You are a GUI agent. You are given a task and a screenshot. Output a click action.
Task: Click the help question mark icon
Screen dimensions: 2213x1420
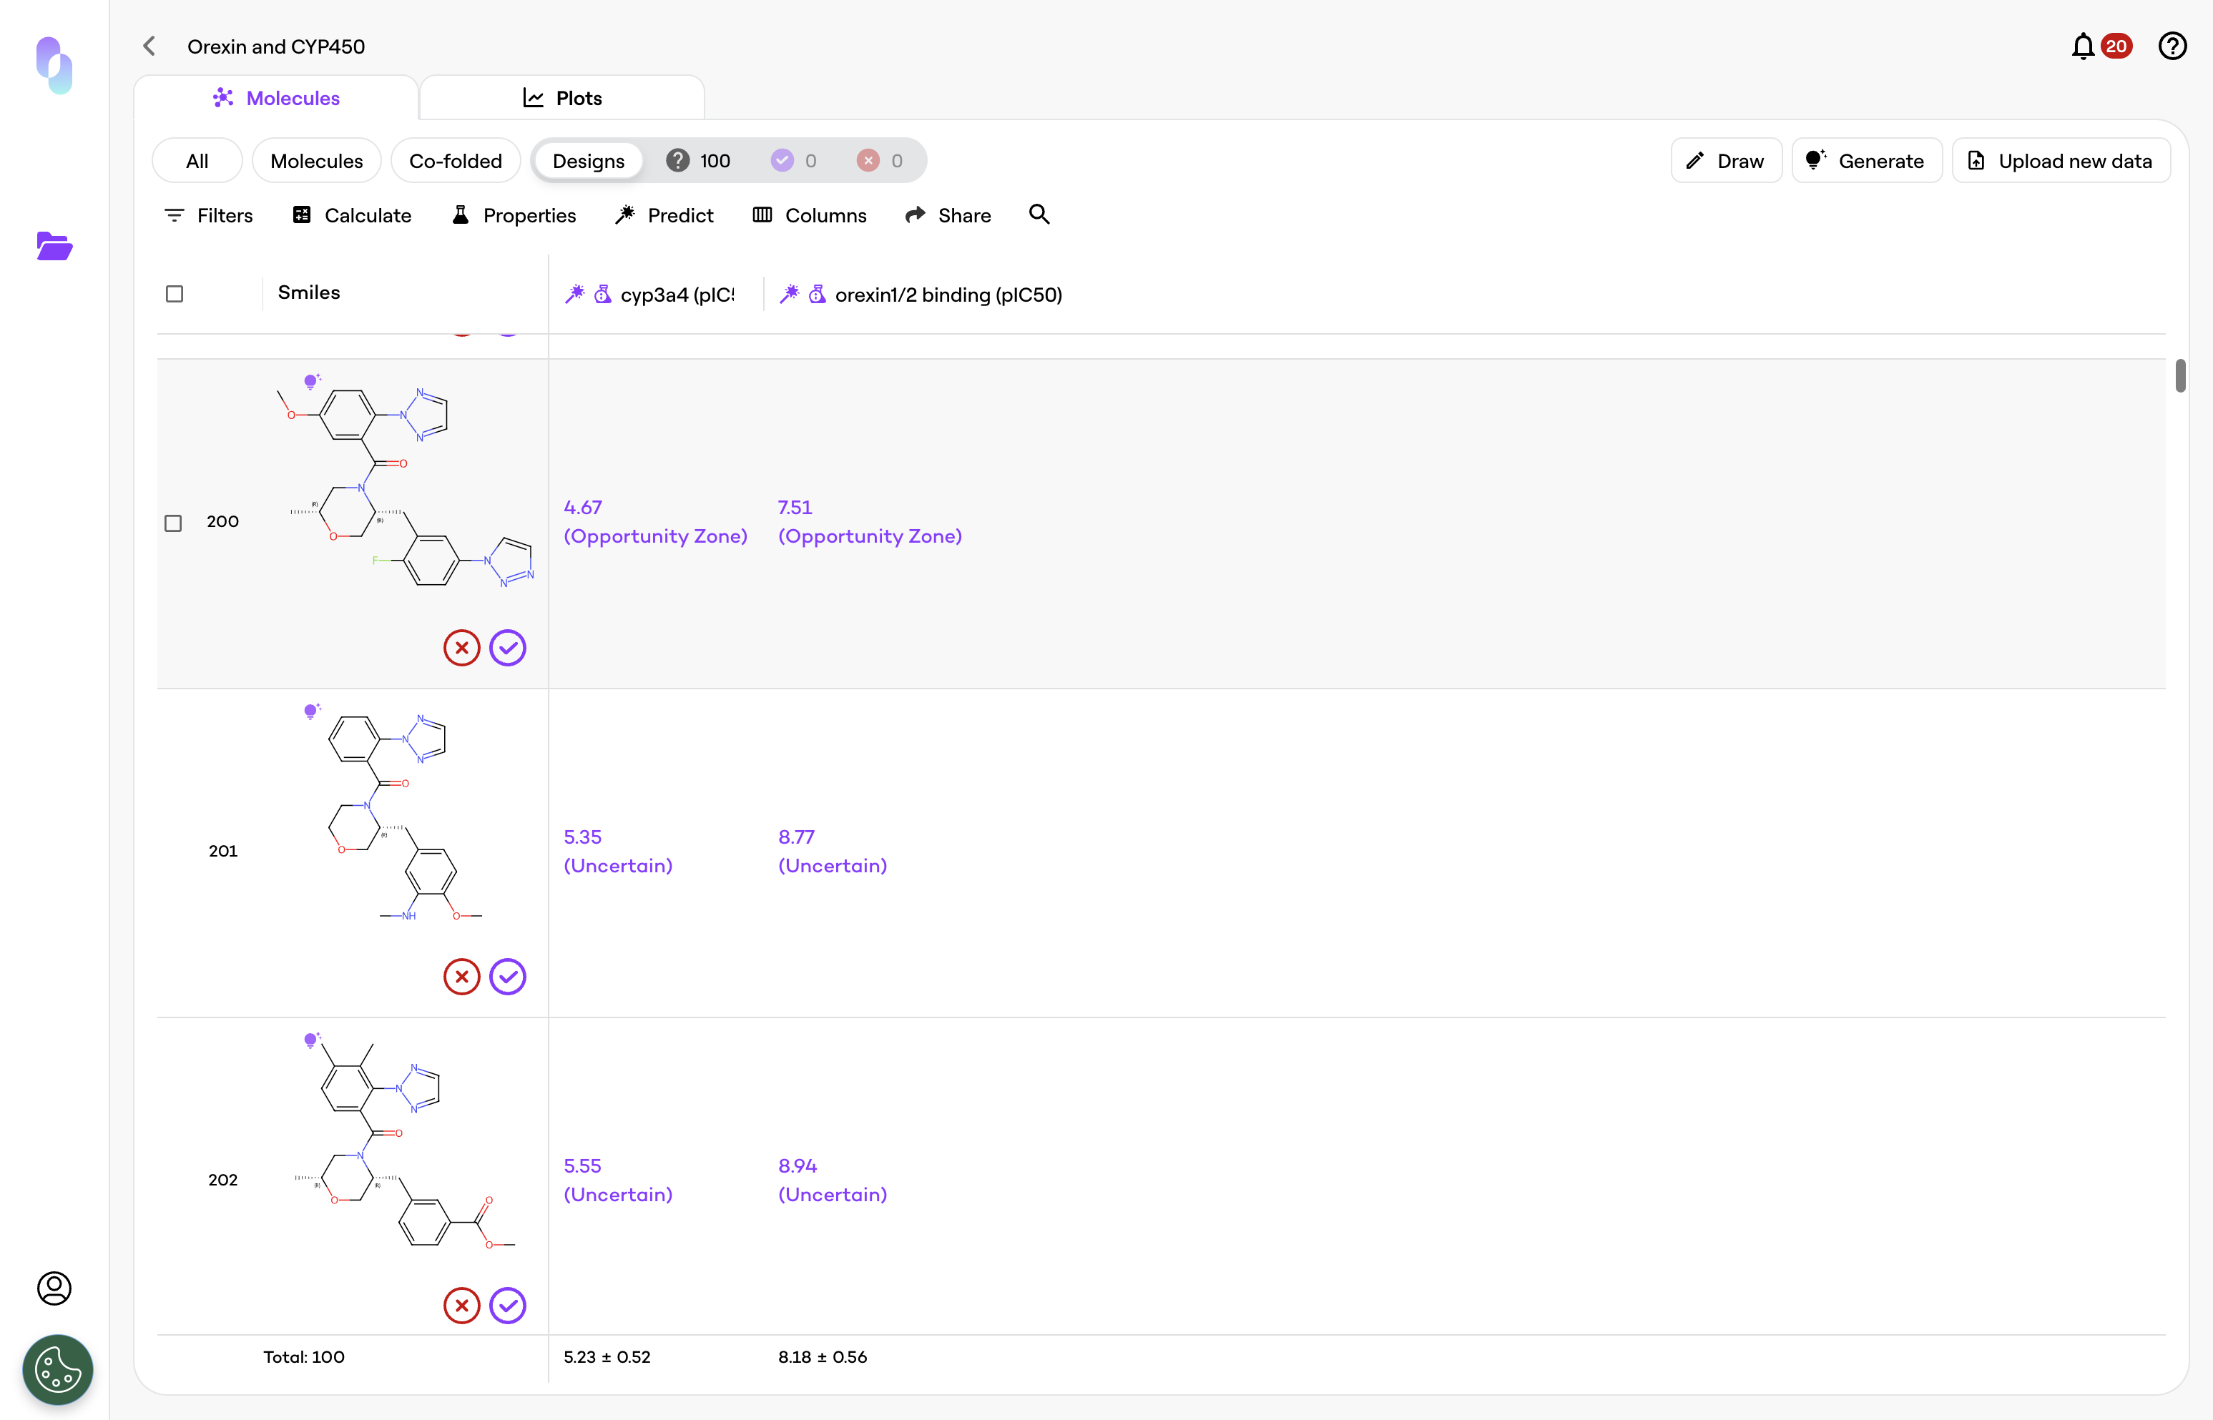pyautogui.click(x=2172, y=46)
